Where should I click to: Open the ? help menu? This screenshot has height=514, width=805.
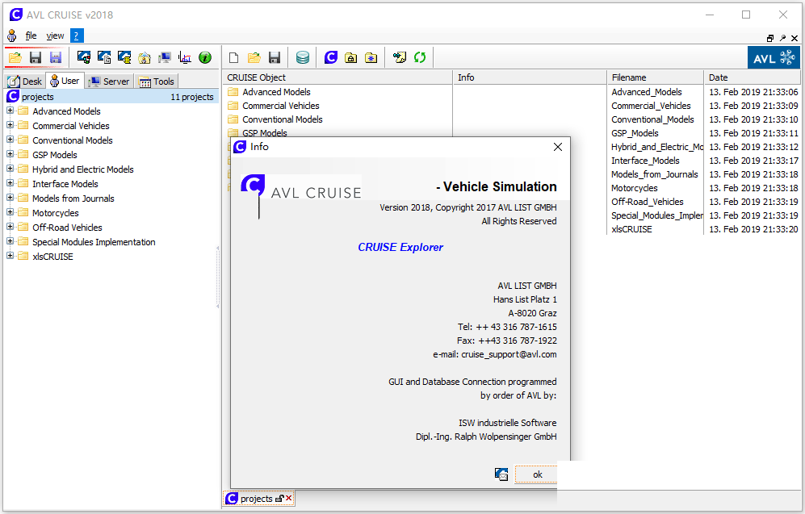tap(76, 36)
